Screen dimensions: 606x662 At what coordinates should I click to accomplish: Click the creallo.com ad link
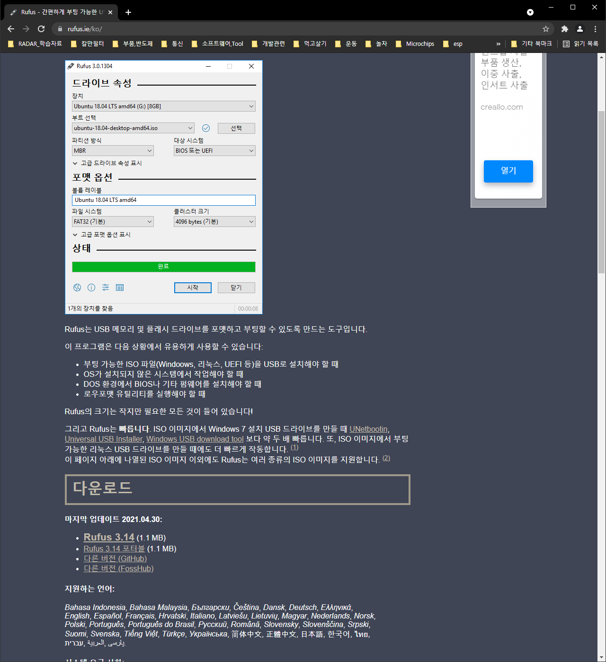click(502, 107)
